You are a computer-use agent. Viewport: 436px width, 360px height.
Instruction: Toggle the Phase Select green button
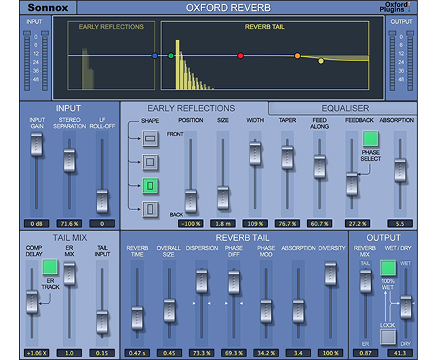pos(370,139)
